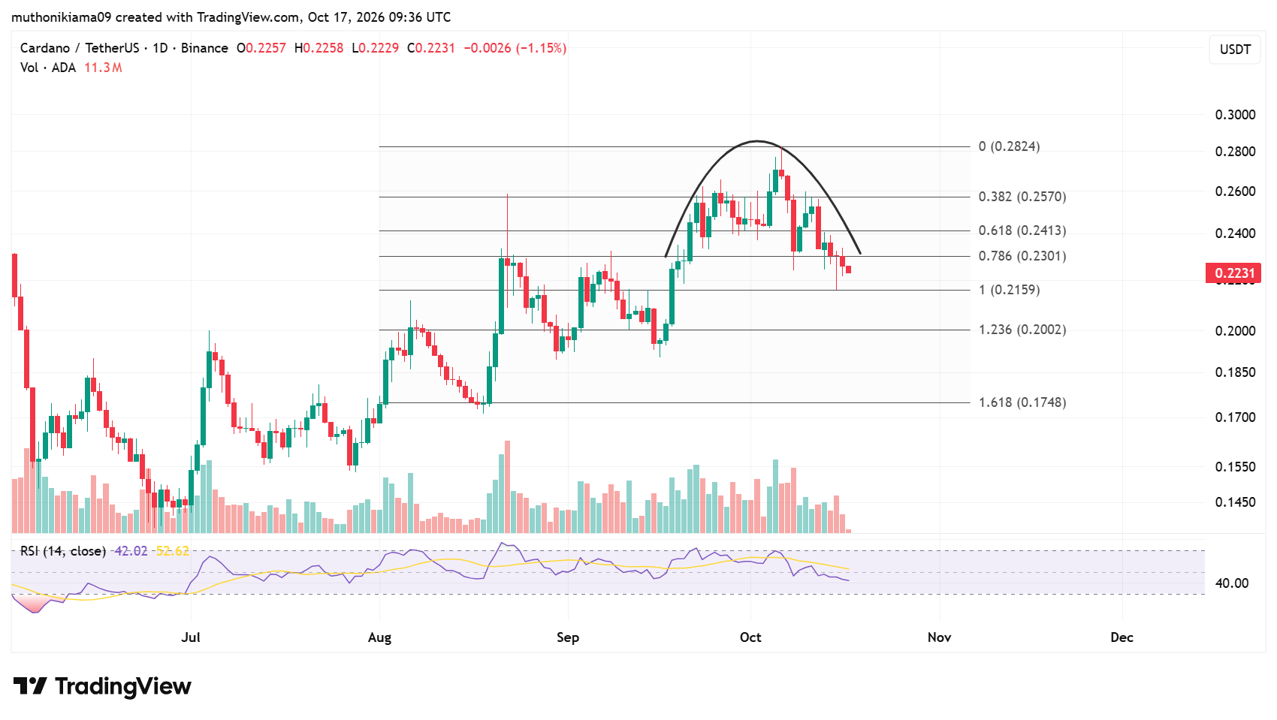Click the red 0.2231 current price tag

point(1233,273)
